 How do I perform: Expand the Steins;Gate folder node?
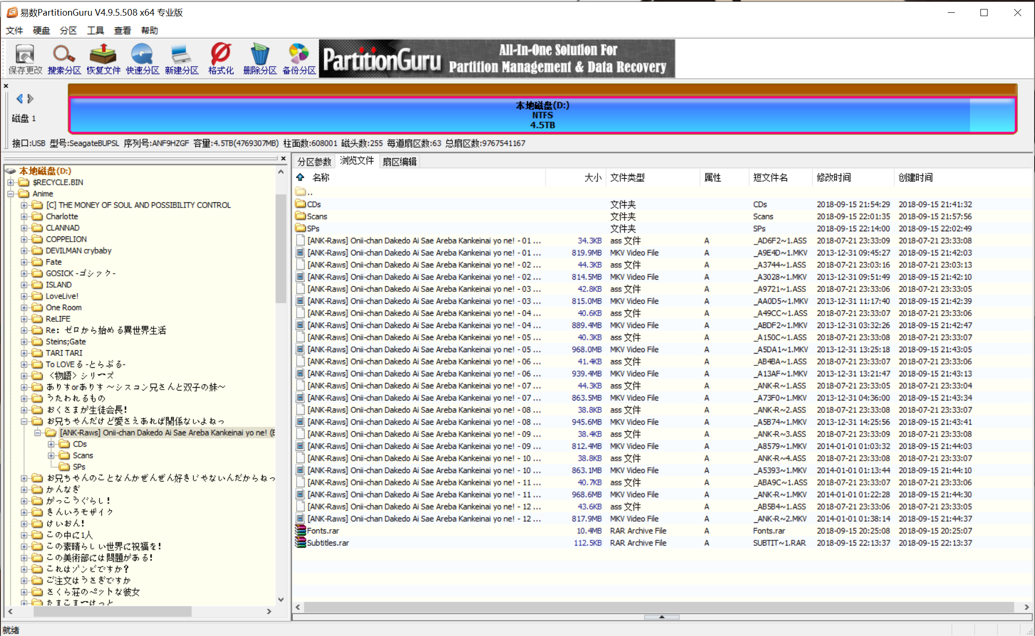(24, 342)
